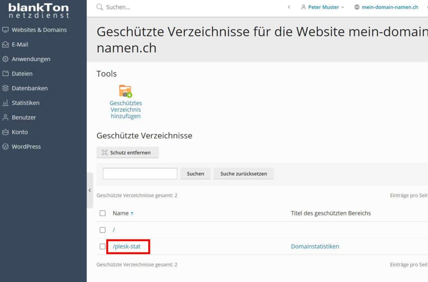Viewport: 428px width, 282px height.
Task: Focus the protected directories search field
Action: click(x=140, y=174)
